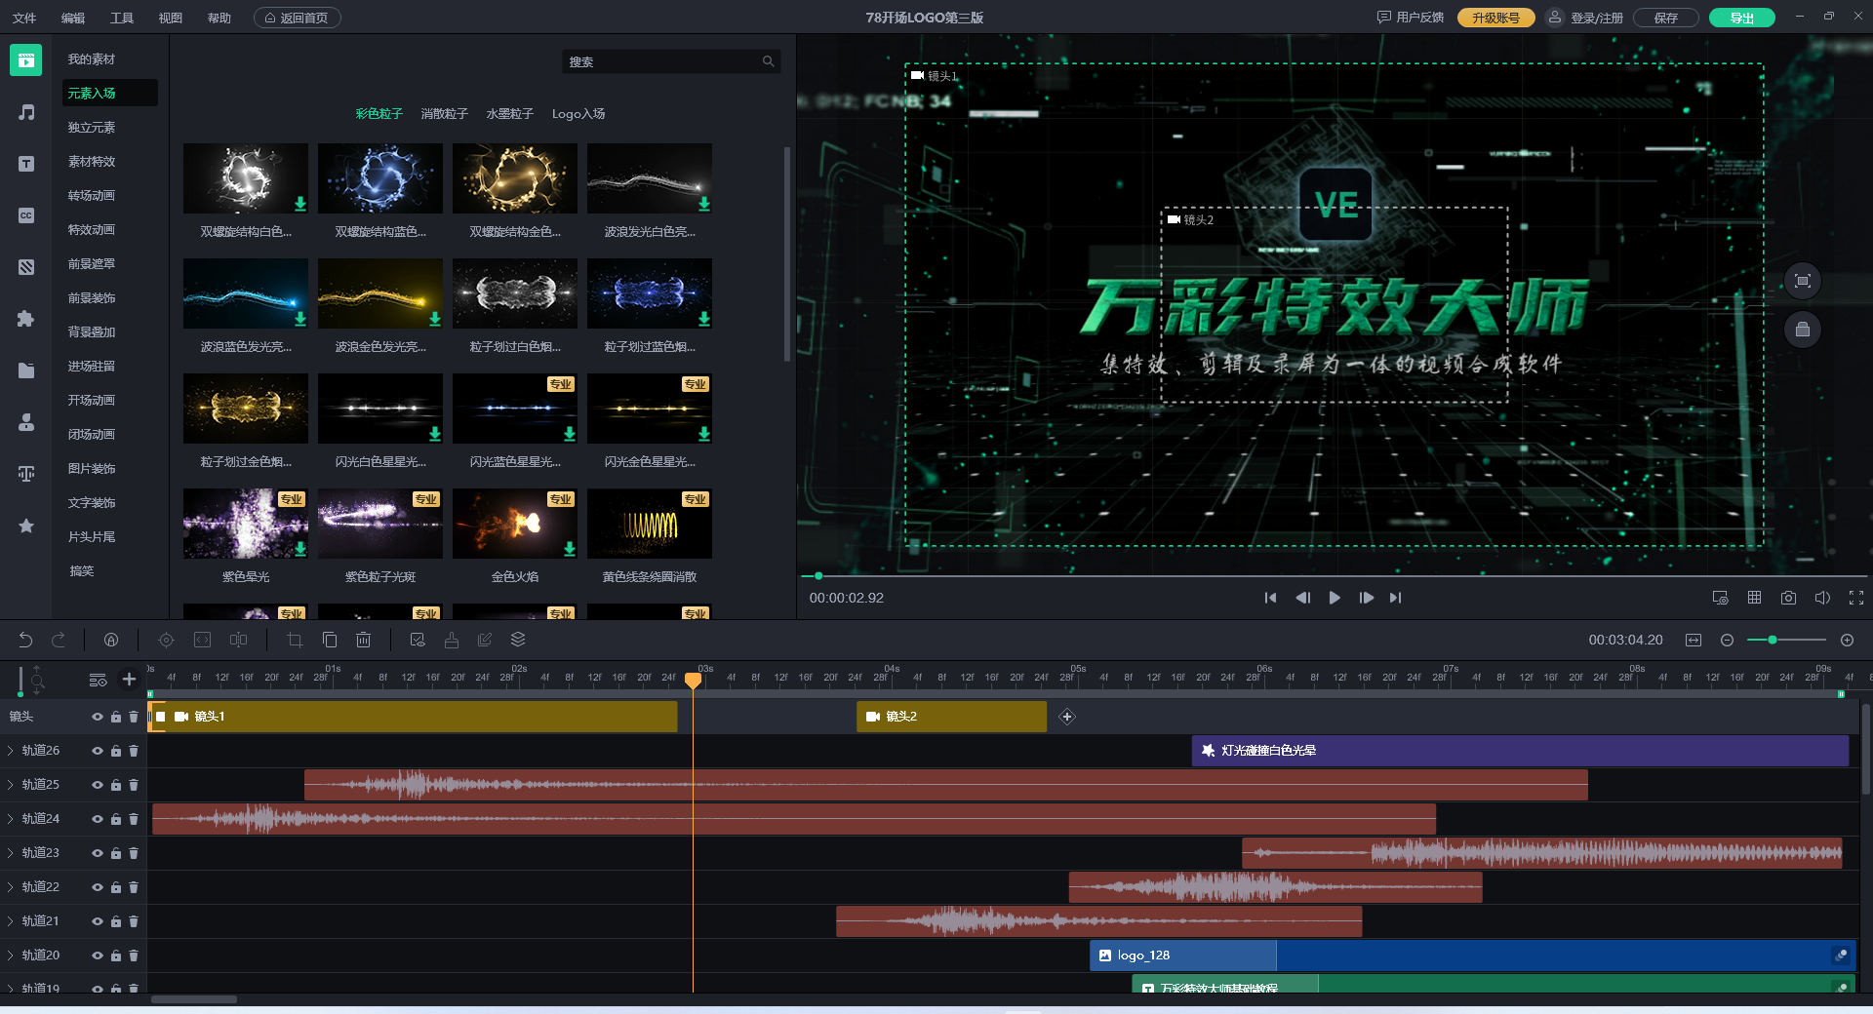Switch to the Logo入场 tab
The width and height of the screenshot is (1873, 1014).
tap(578, 114)
